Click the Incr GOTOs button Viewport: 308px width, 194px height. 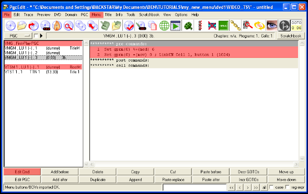tap(248, 179)
